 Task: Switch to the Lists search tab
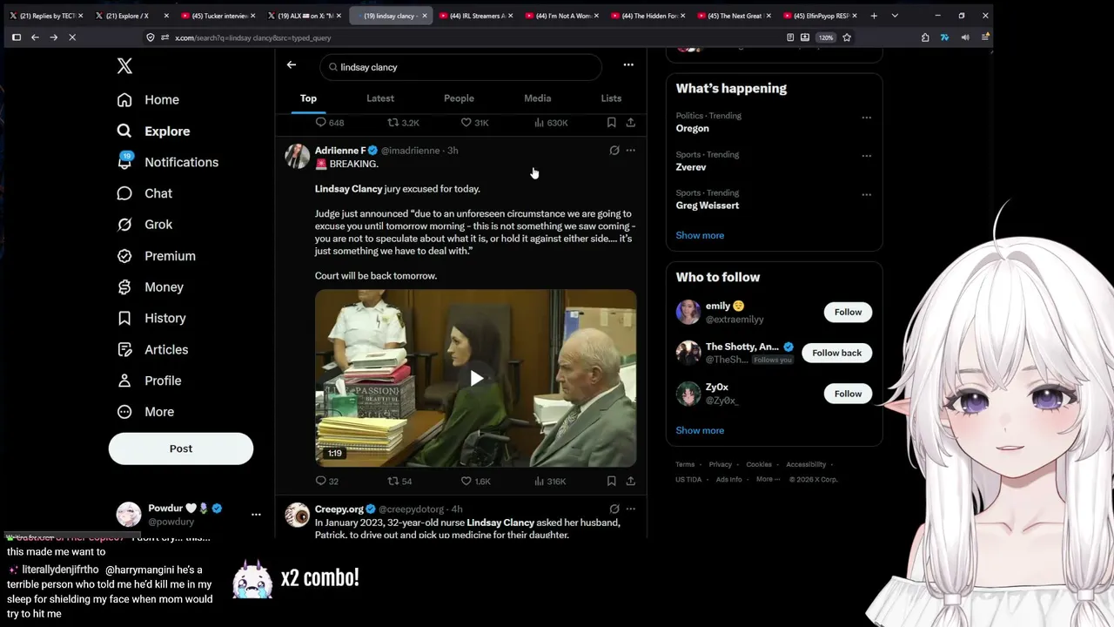pyautogui.click(x=611, y=98)
